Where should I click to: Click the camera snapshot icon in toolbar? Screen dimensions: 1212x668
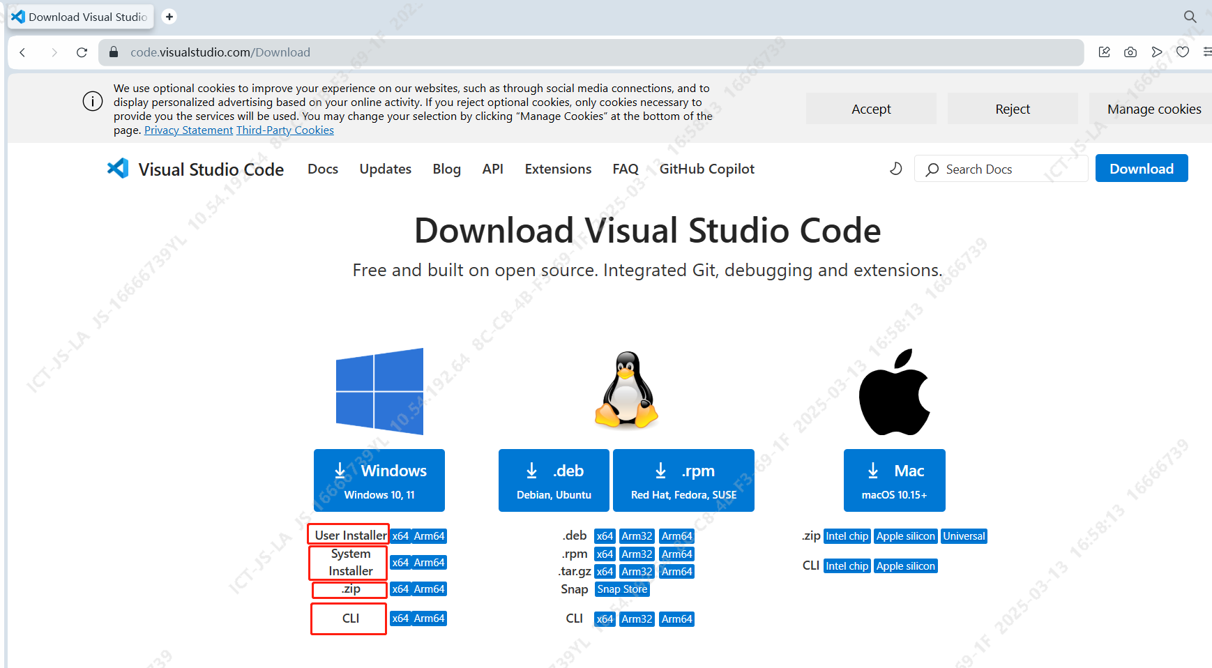coord(1130,52)
